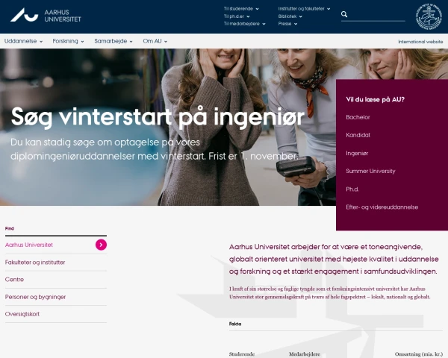Click the Vil du læse på AU? heading

(x=375, y=99)
